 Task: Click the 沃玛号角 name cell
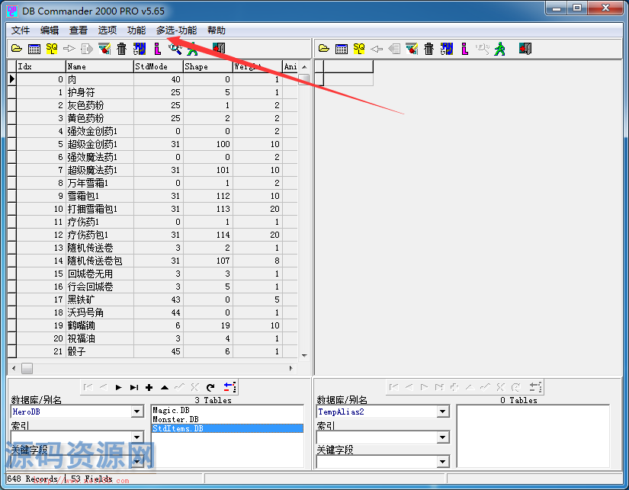(99, 312)
